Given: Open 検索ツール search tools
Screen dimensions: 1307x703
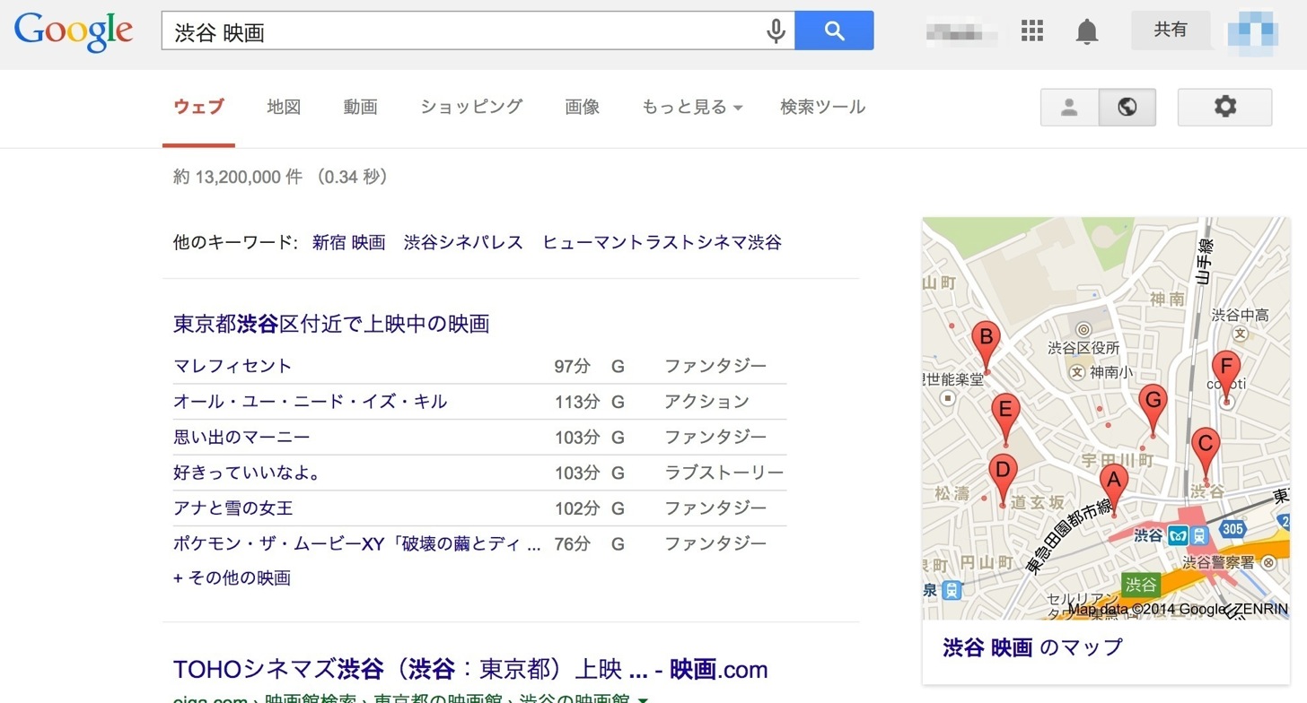Looking at the screenshot, I should pyautogui.click(x=822, y=107).
